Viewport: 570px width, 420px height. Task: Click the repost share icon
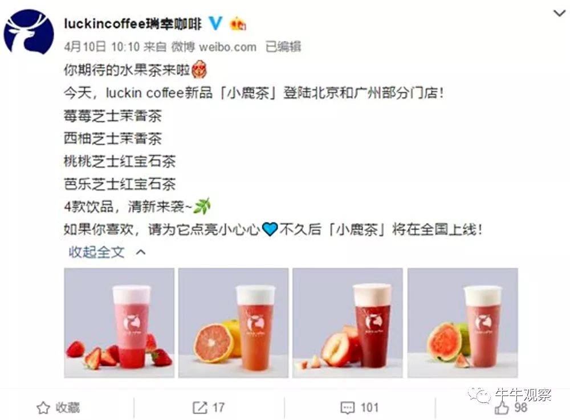[199, 407]
